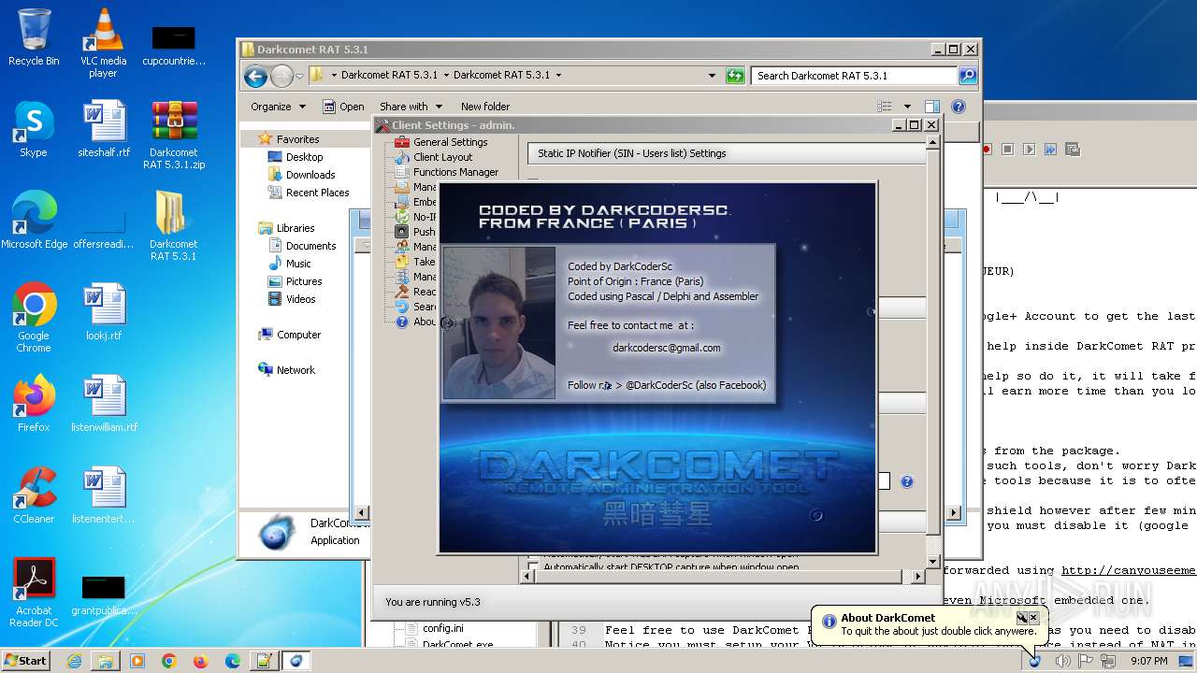The image size is (1197, 673).
Task: Select siteshalf.rtf desktop document
Action: (x=104, y=129)
